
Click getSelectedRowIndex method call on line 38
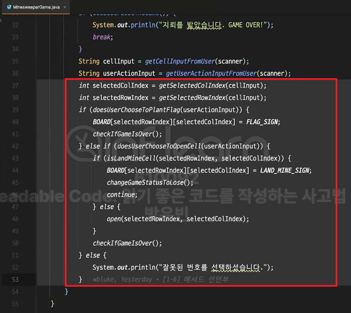pyautogui.click(x=192, y=98)
